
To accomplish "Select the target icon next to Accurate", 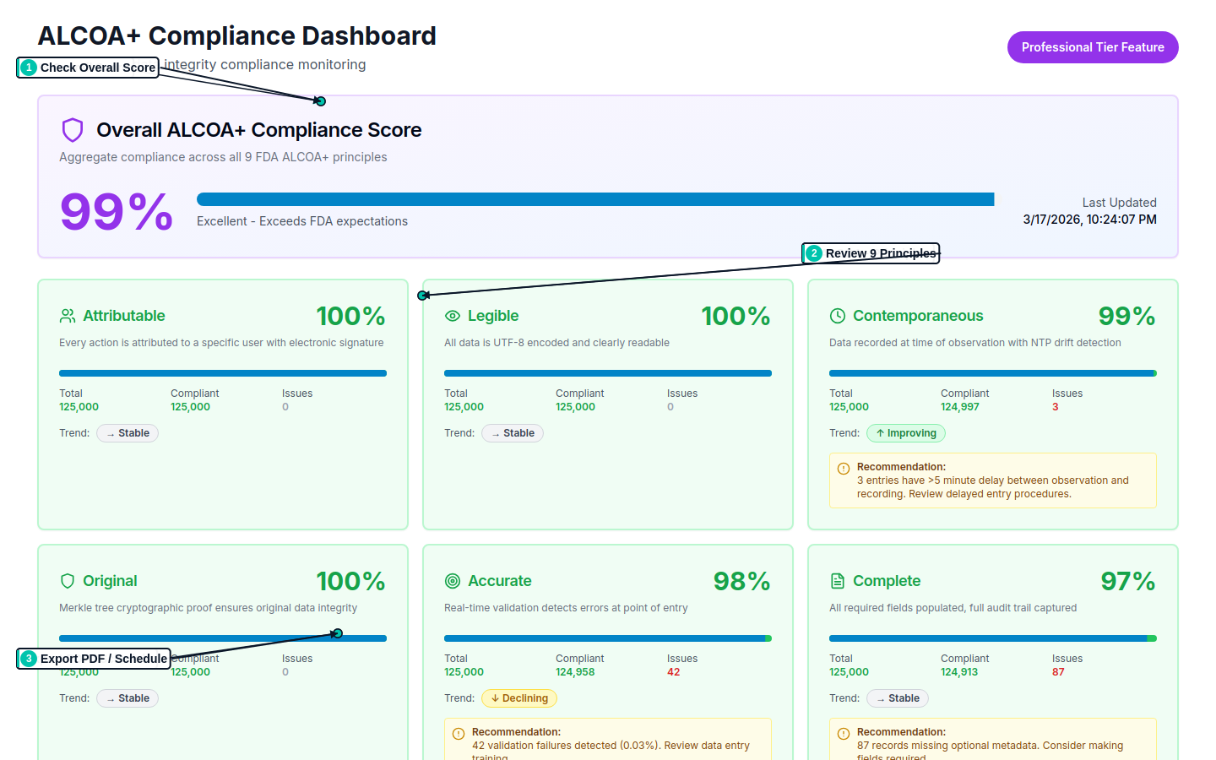I will 452,580.
